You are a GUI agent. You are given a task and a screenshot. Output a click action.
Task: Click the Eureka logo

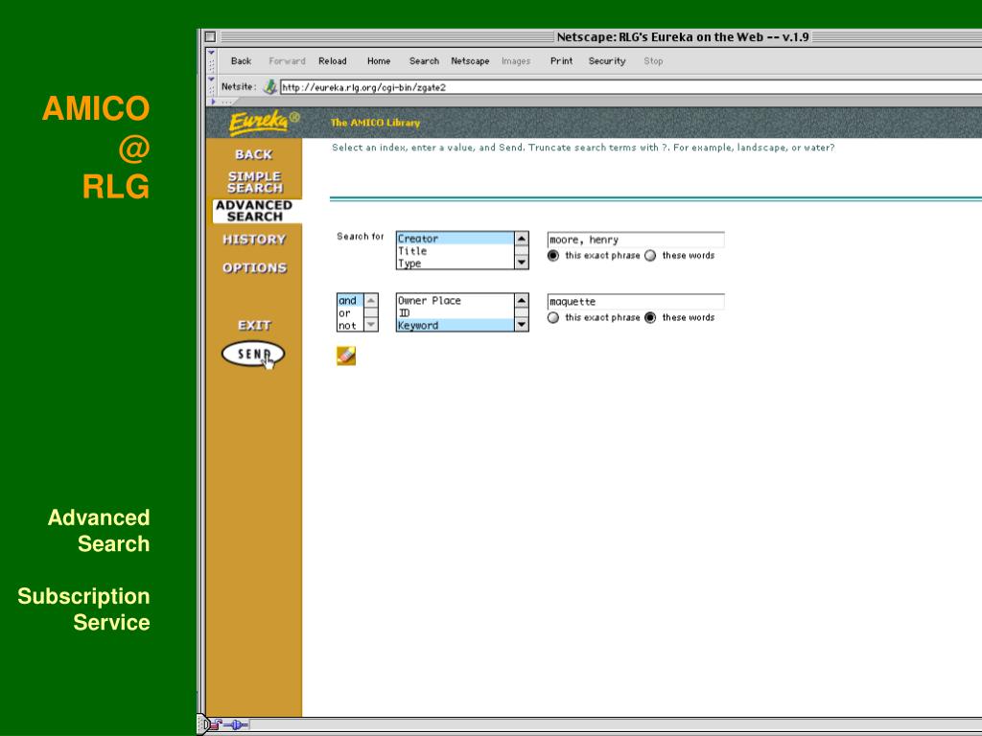pyautogui.click(x=265, y=122)
